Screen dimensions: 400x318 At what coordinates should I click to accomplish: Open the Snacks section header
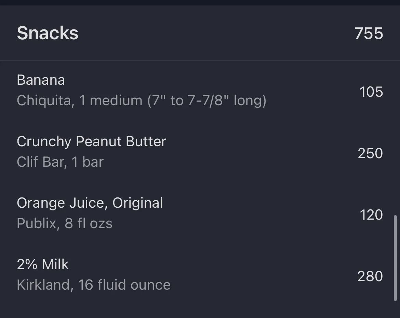point(200,33)
